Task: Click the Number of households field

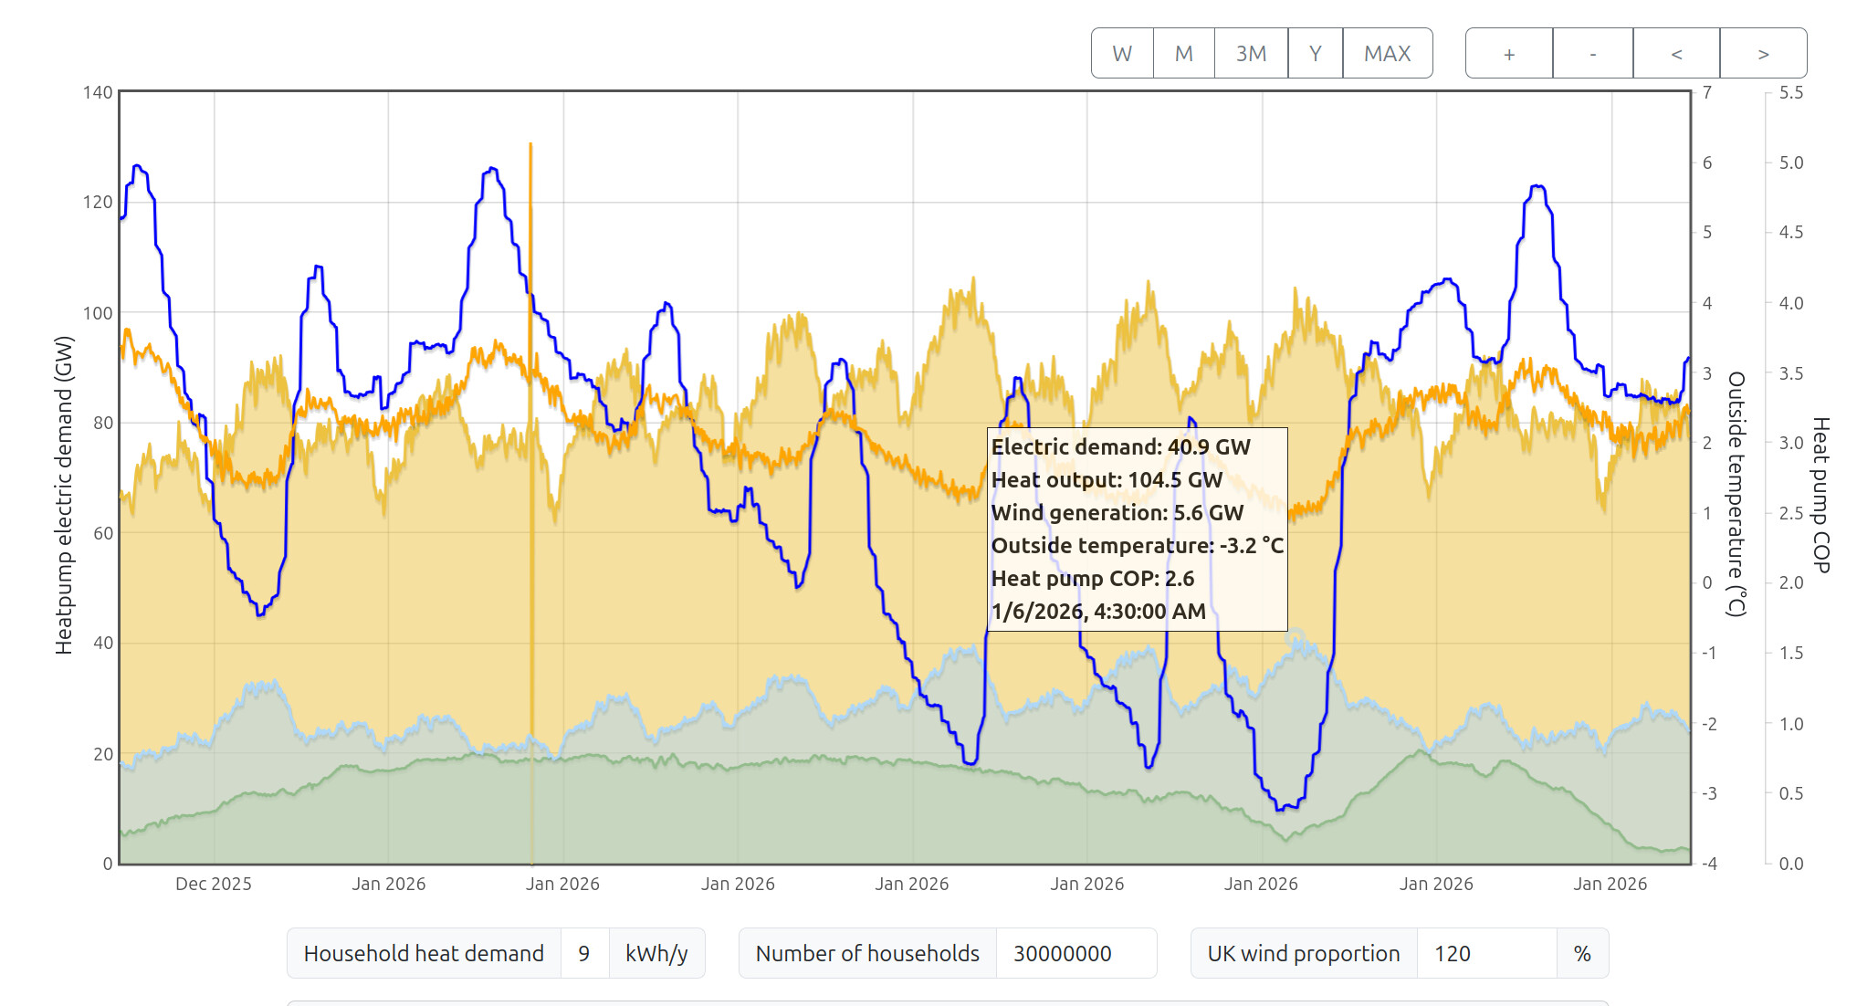Action: tap(1075, 954)
